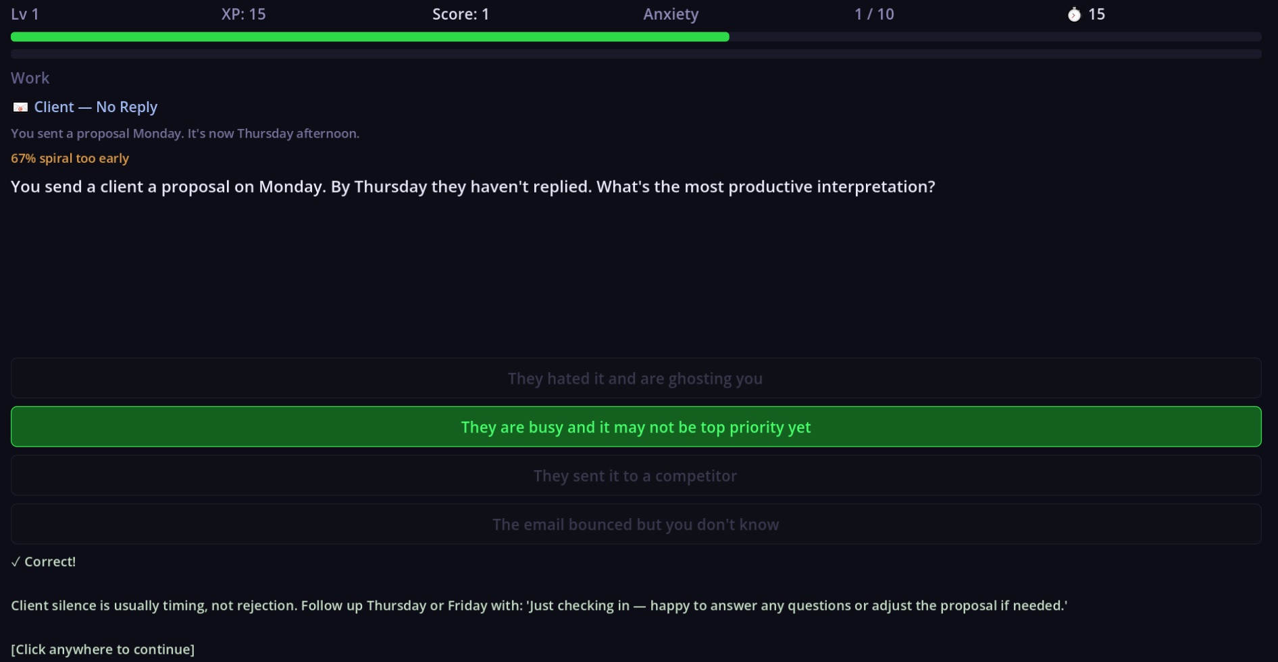Image resolution: width=1278 pixels, height=662 pixels.
Task: Click the green progress bar
Action: click(x=369, y=37)
